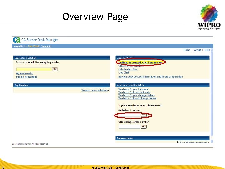View your closed change orders
Image resolution: width=225 pixels, height=169 pixels.
pyautogui.click(x=137, y=98)
